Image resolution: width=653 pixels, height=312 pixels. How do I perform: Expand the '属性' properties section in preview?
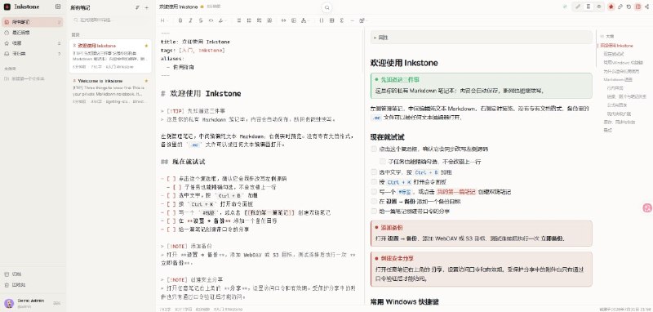tap(481, 38)
